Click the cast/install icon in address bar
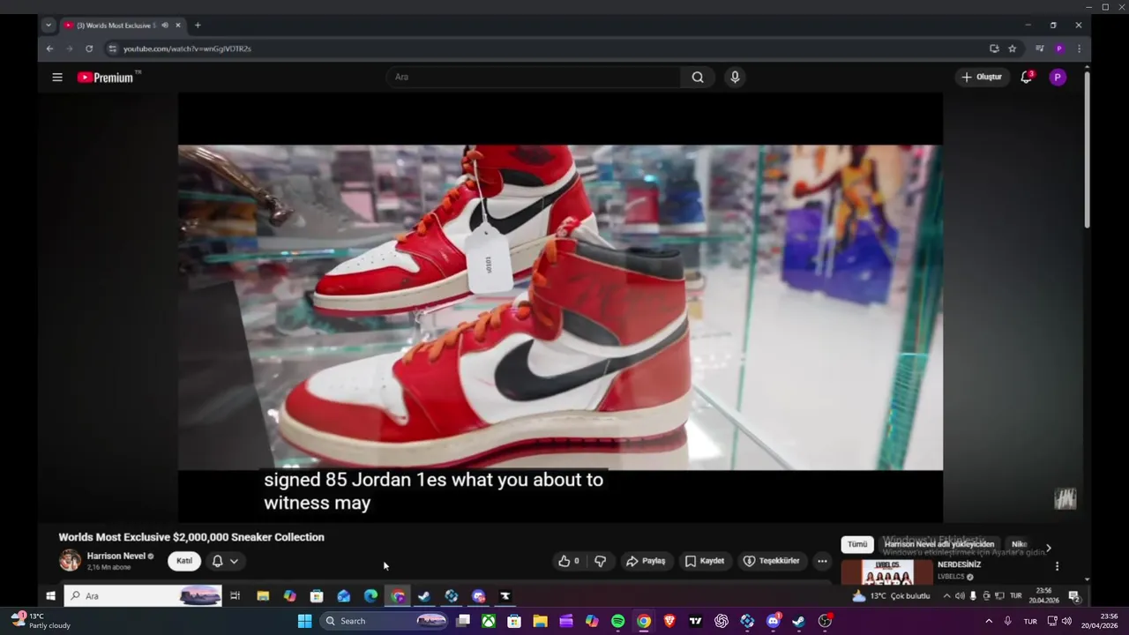The image size is (1129, 635). point(994,49)
